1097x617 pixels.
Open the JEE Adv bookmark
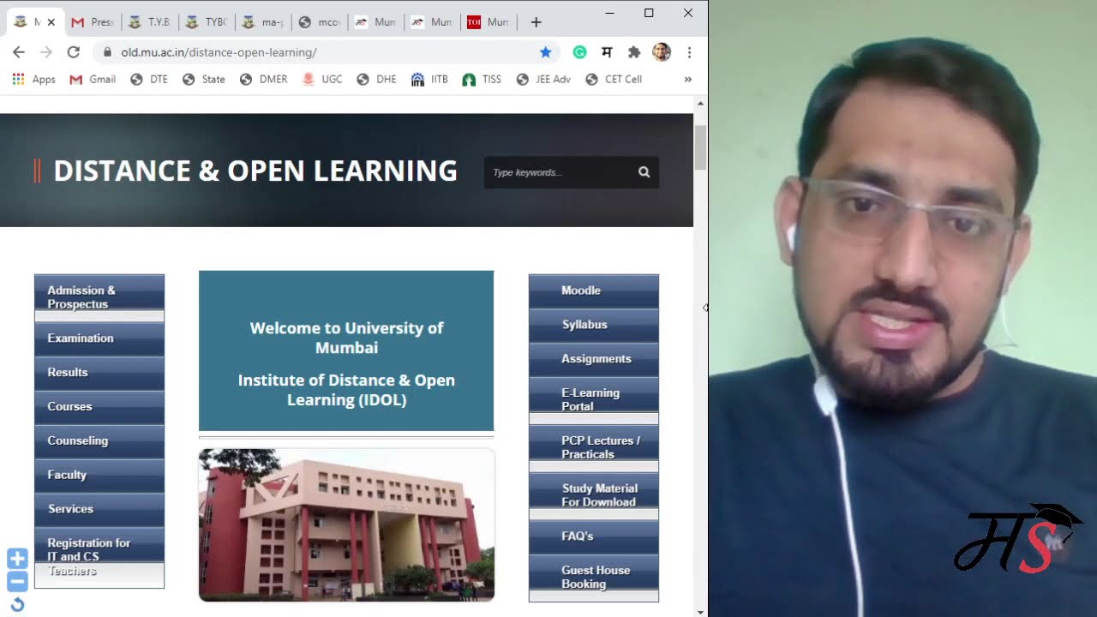(x=543, y=79)
